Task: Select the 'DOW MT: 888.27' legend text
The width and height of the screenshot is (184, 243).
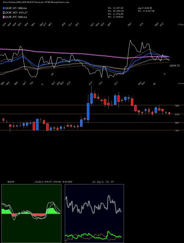Action: pyautogui.click(x=17, y=13)
